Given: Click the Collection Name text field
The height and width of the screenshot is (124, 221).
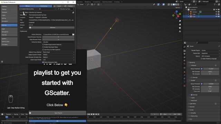Looking at the screenshot, I should point(58,42).
